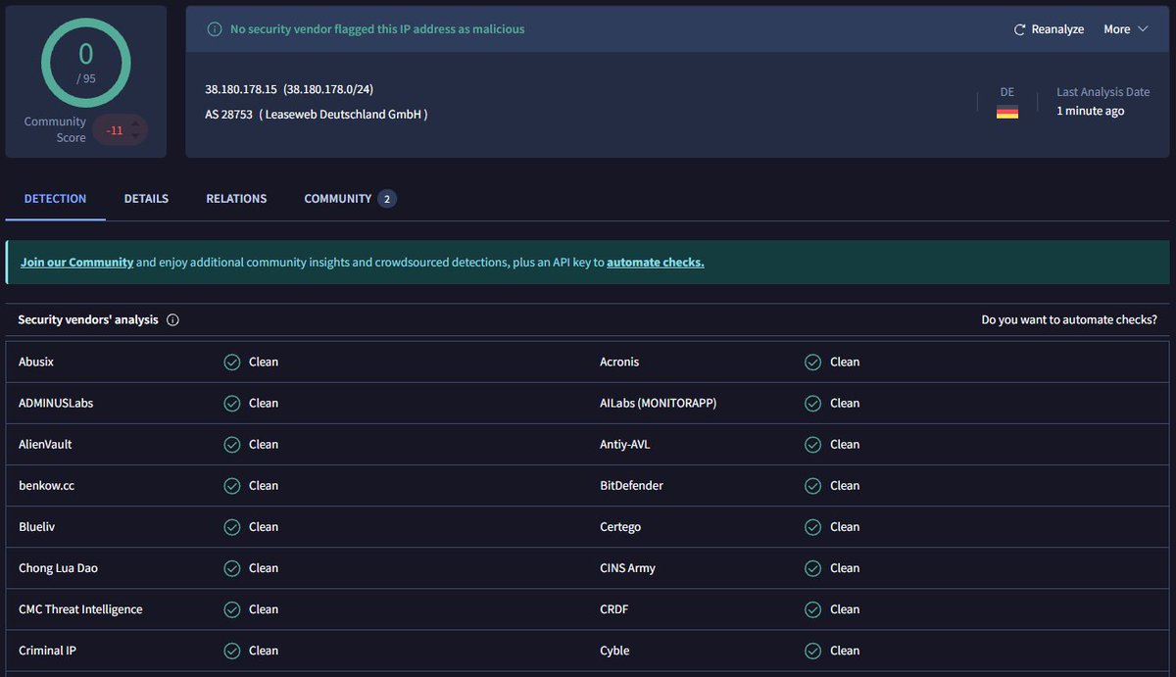Click the BitDefender vendor name
1176x677 pixels.
click(x=631, y=486)
